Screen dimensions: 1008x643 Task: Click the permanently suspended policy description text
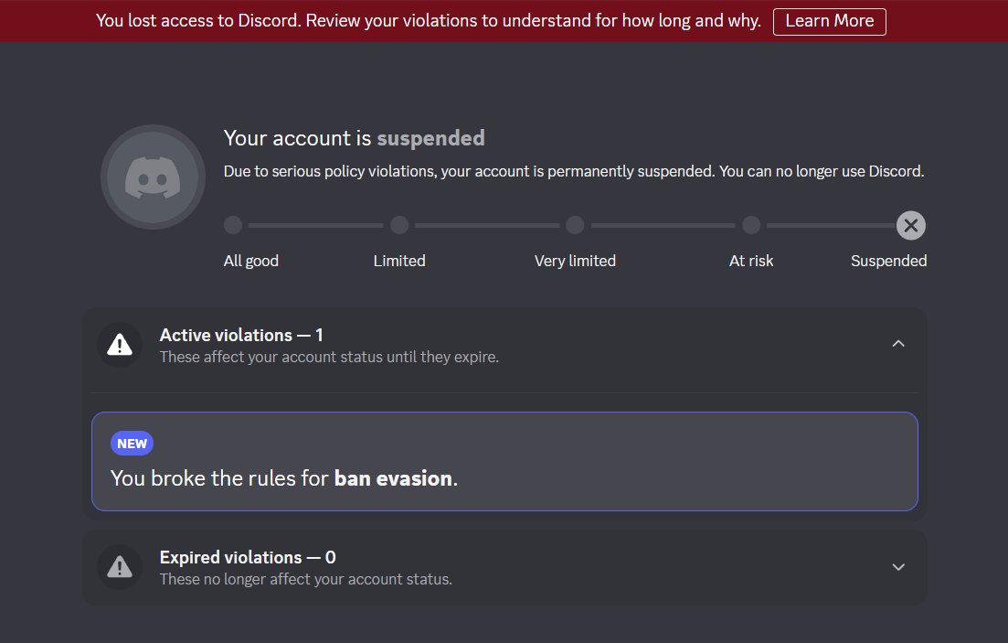573,171
